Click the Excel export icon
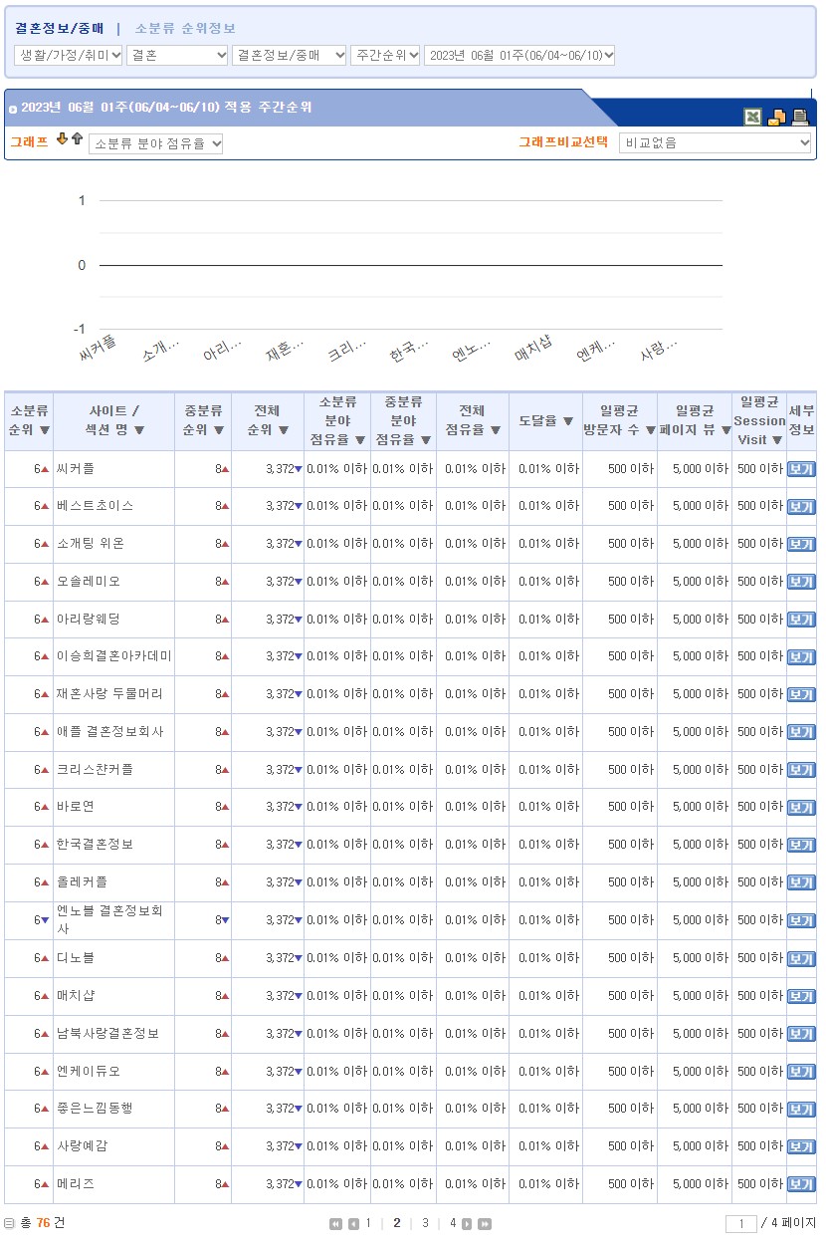The image size is (826, 1251). (753, 117)
